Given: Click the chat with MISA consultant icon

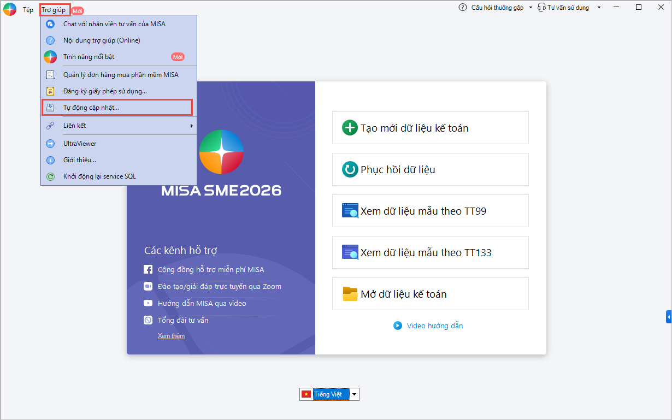Looking at the screenshot, I should tap(50, 24).
